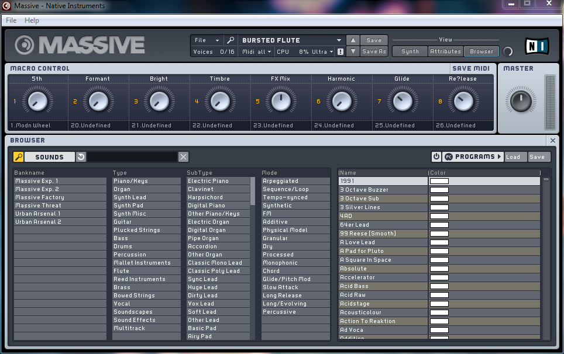Select subtype Classic Mono Lead
Screen dimensions: 564x354
(x=218, y=262)
